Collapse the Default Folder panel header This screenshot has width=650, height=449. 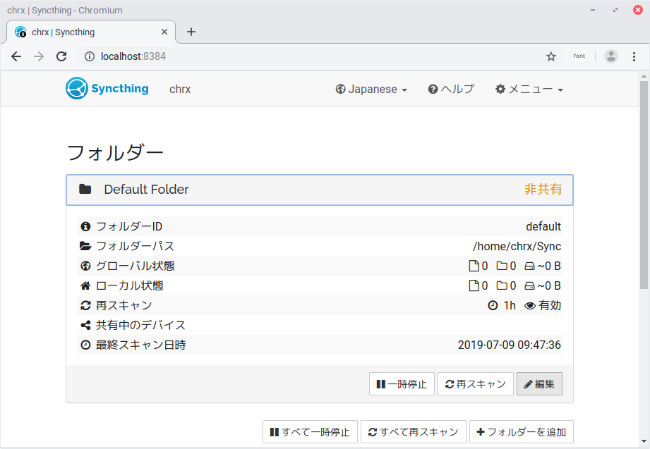click(x=319, y=190)
